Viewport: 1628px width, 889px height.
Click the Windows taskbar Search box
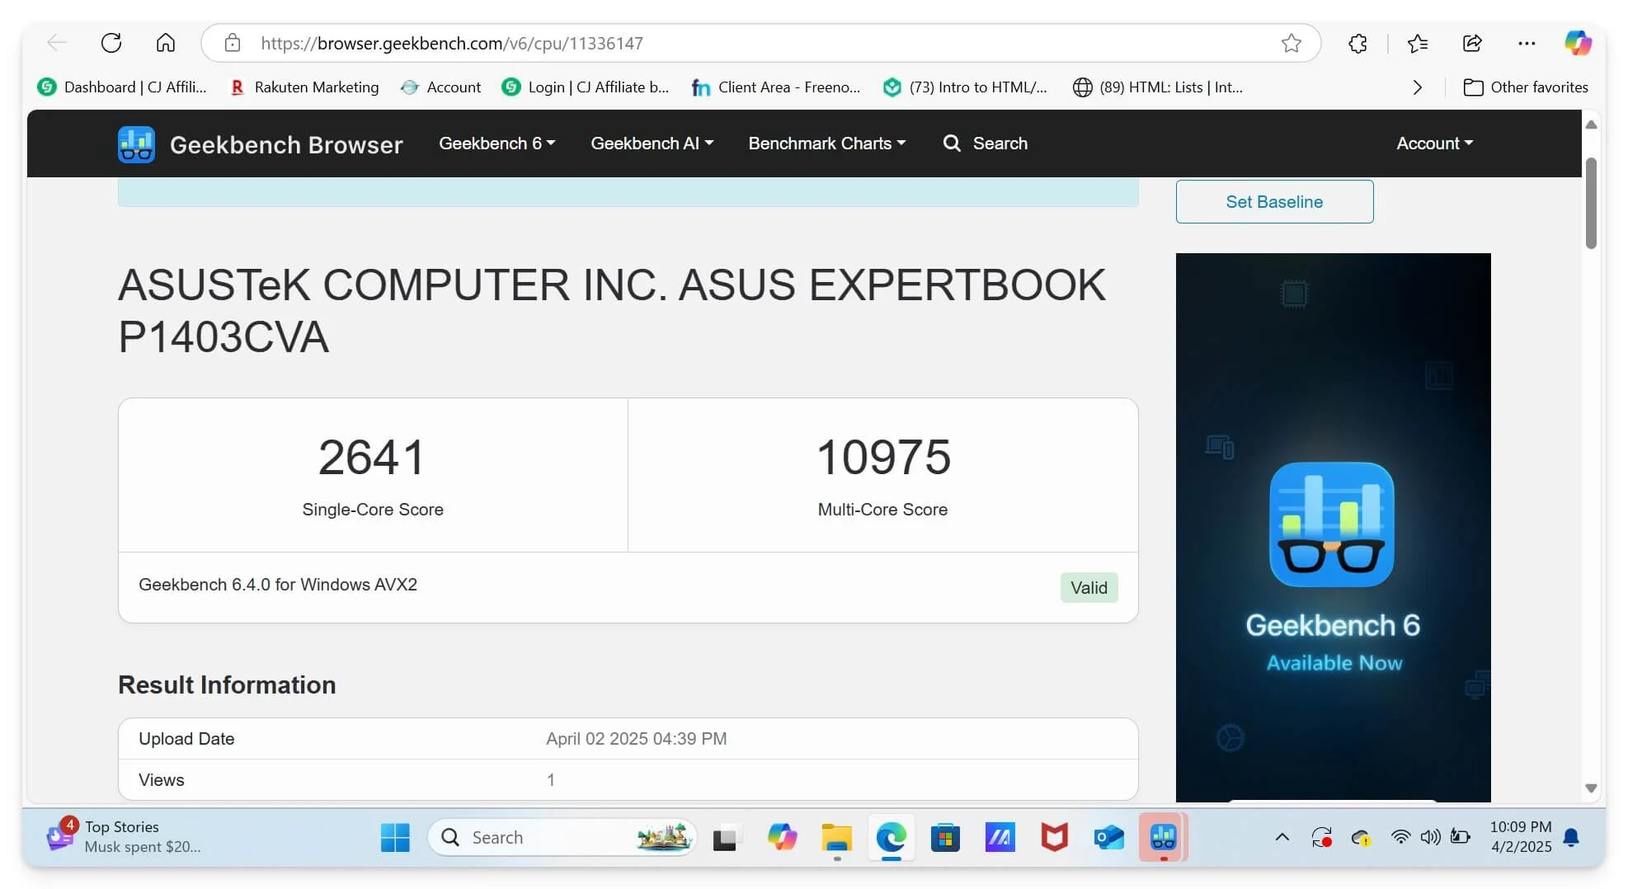562,838
